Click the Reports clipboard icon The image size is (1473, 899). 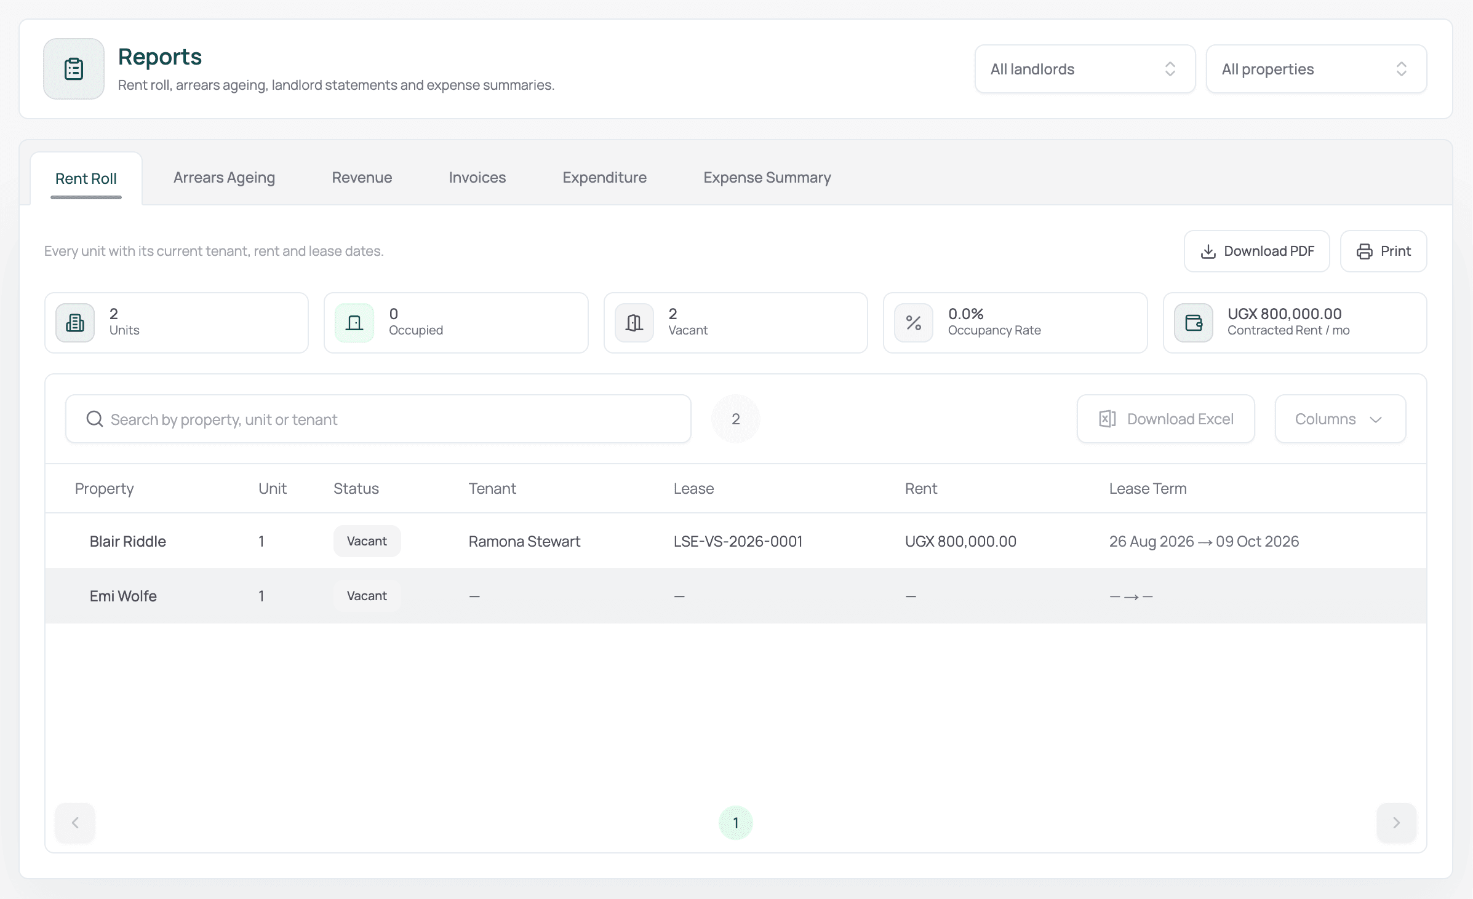[x=74, y=69]
